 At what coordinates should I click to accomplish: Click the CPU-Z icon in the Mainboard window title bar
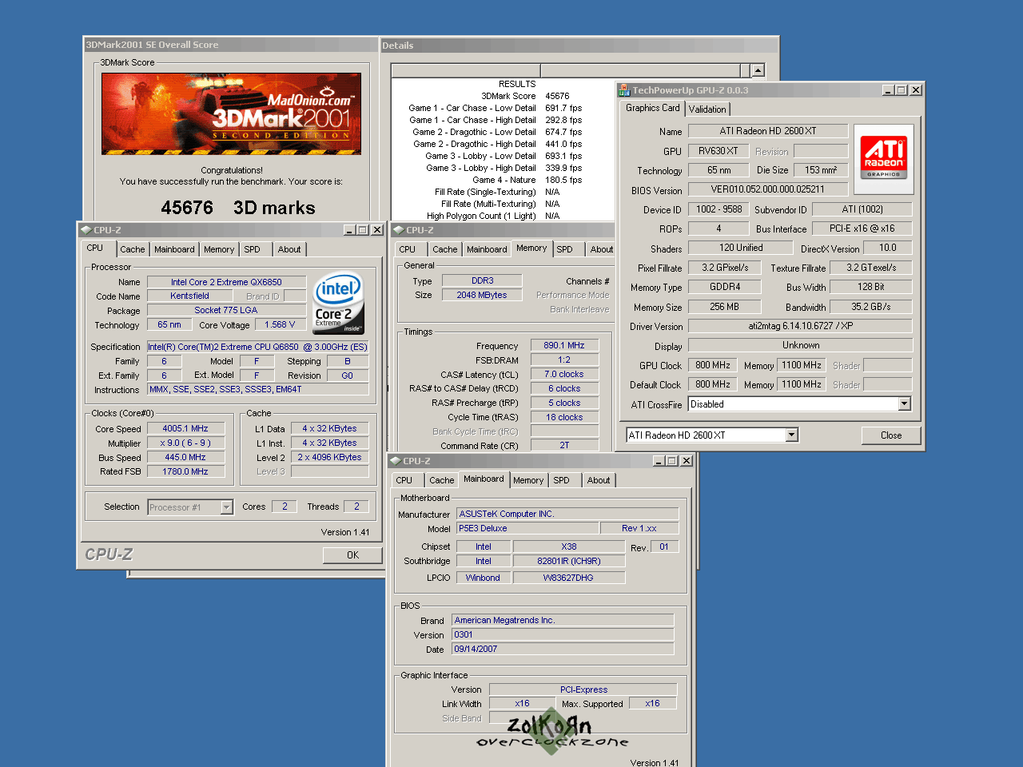[395, 461]
